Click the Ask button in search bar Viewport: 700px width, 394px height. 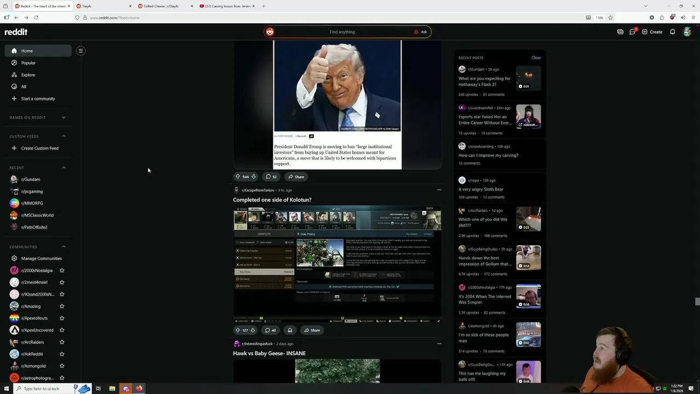(x=420, y=32)
